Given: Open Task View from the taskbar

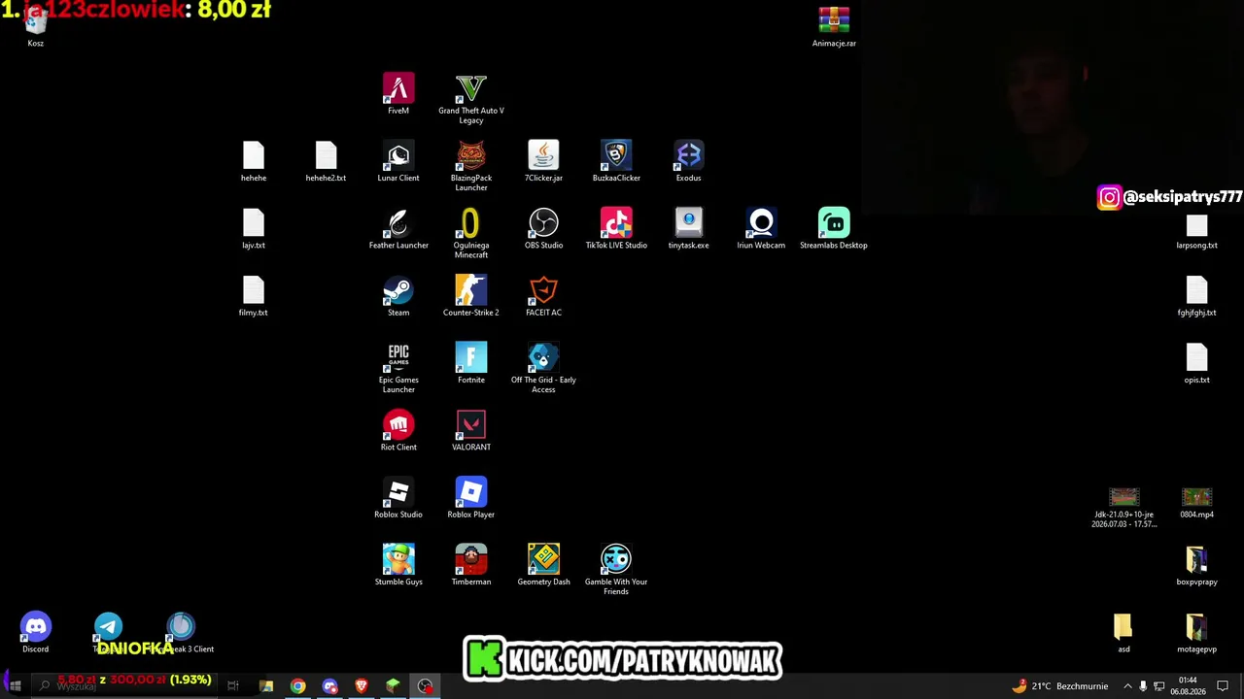Looking at the screenshot, I should [x=233, y=685].
